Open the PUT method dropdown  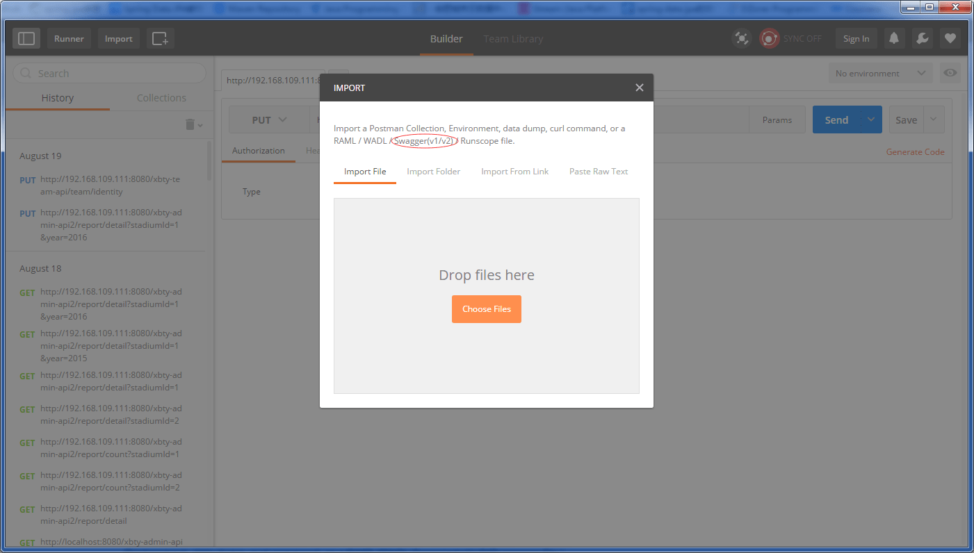coord(270,119)
